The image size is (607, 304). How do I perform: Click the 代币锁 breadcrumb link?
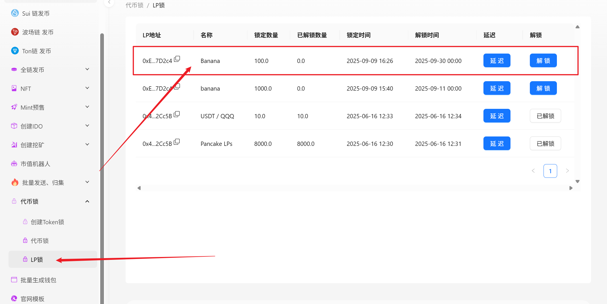(x=134, y=5)
